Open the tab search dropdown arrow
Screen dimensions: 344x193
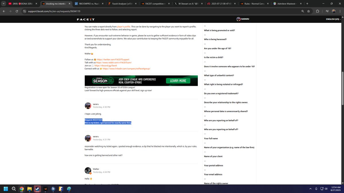3,4
